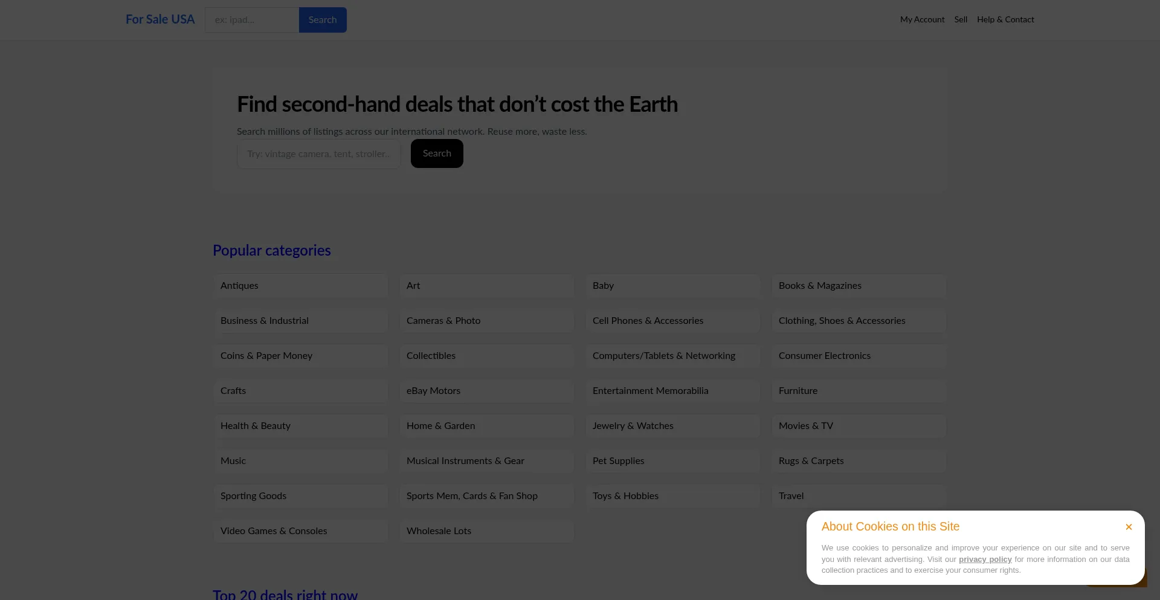Open My Account menu item
The image size is (1160, 600).
click(922, 19)
